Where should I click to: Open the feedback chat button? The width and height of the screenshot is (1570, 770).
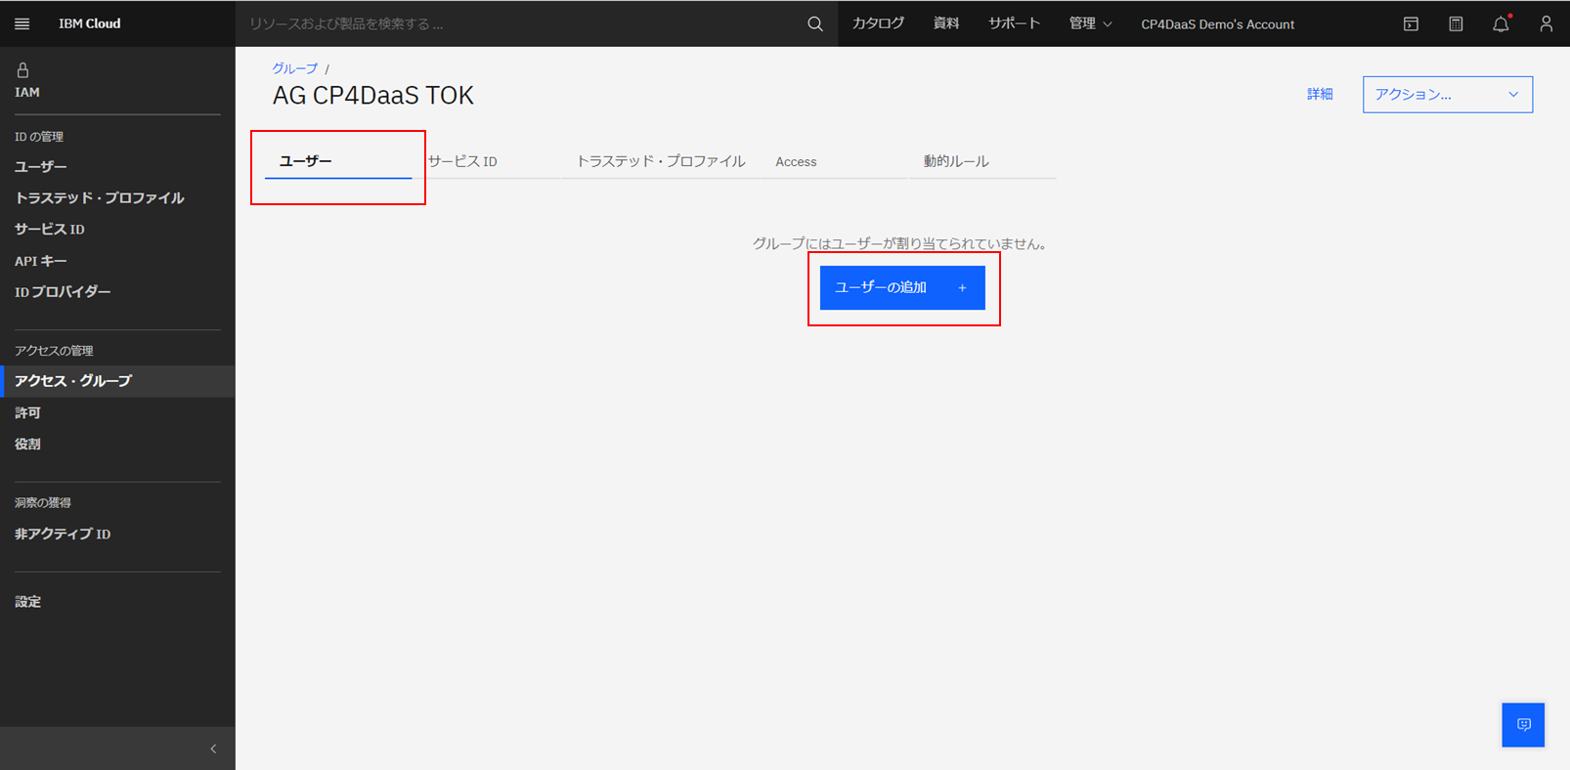1523,725
